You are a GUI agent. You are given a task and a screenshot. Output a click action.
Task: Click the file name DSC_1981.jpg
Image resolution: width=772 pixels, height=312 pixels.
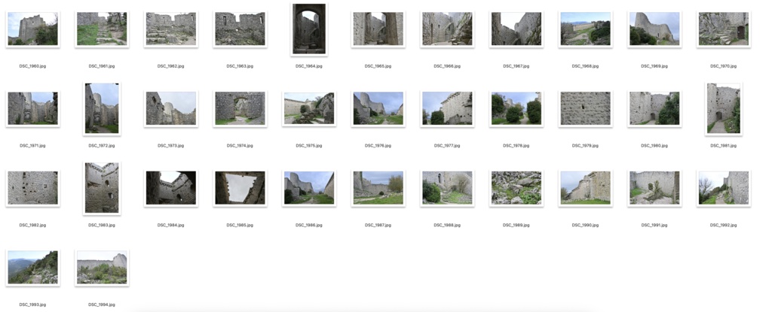723,146
